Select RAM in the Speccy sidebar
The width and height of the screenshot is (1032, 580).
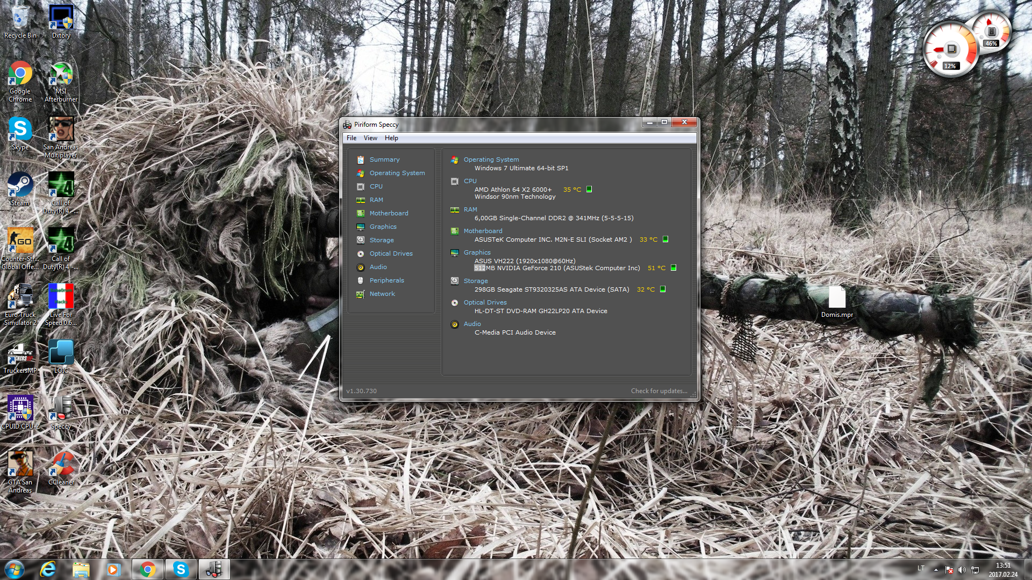(x=376, y=200)
